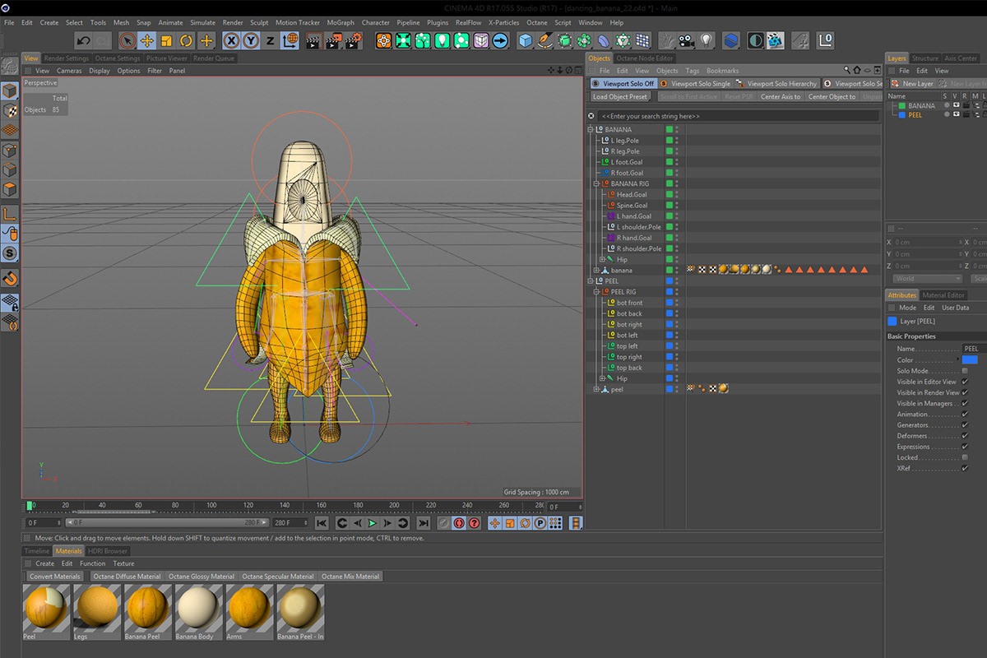This screenshot has width=987, height=658.
Task: Click Octane Glossy Material button
Action: (x=202, y=577)
